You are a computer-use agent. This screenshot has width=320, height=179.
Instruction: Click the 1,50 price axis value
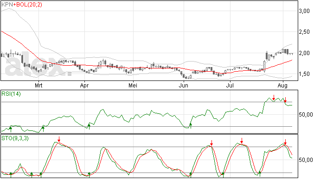pyautogui.click(x=304, y=74)
